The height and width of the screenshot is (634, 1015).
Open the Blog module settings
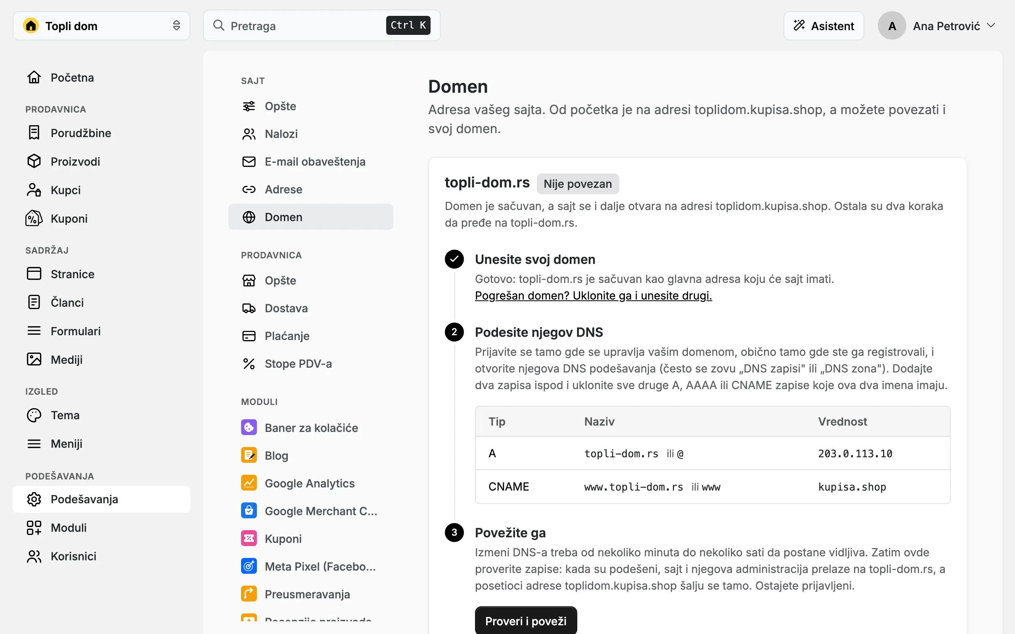[x=311, y=455]
